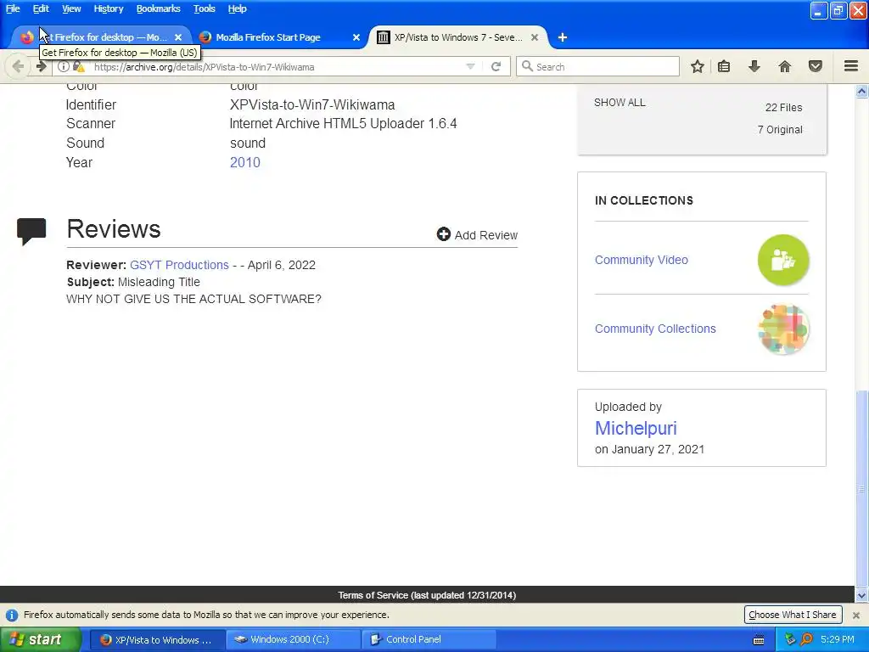Image resolution: width=869 pixels, height=652 pixels.
Task: Click the orange magnifier tray icon
Action: pos(806,639)
